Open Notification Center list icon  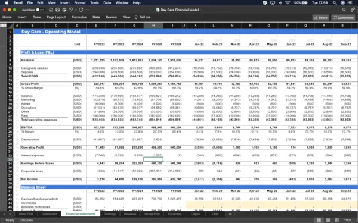pyautogui.click(x=350, y=3)
